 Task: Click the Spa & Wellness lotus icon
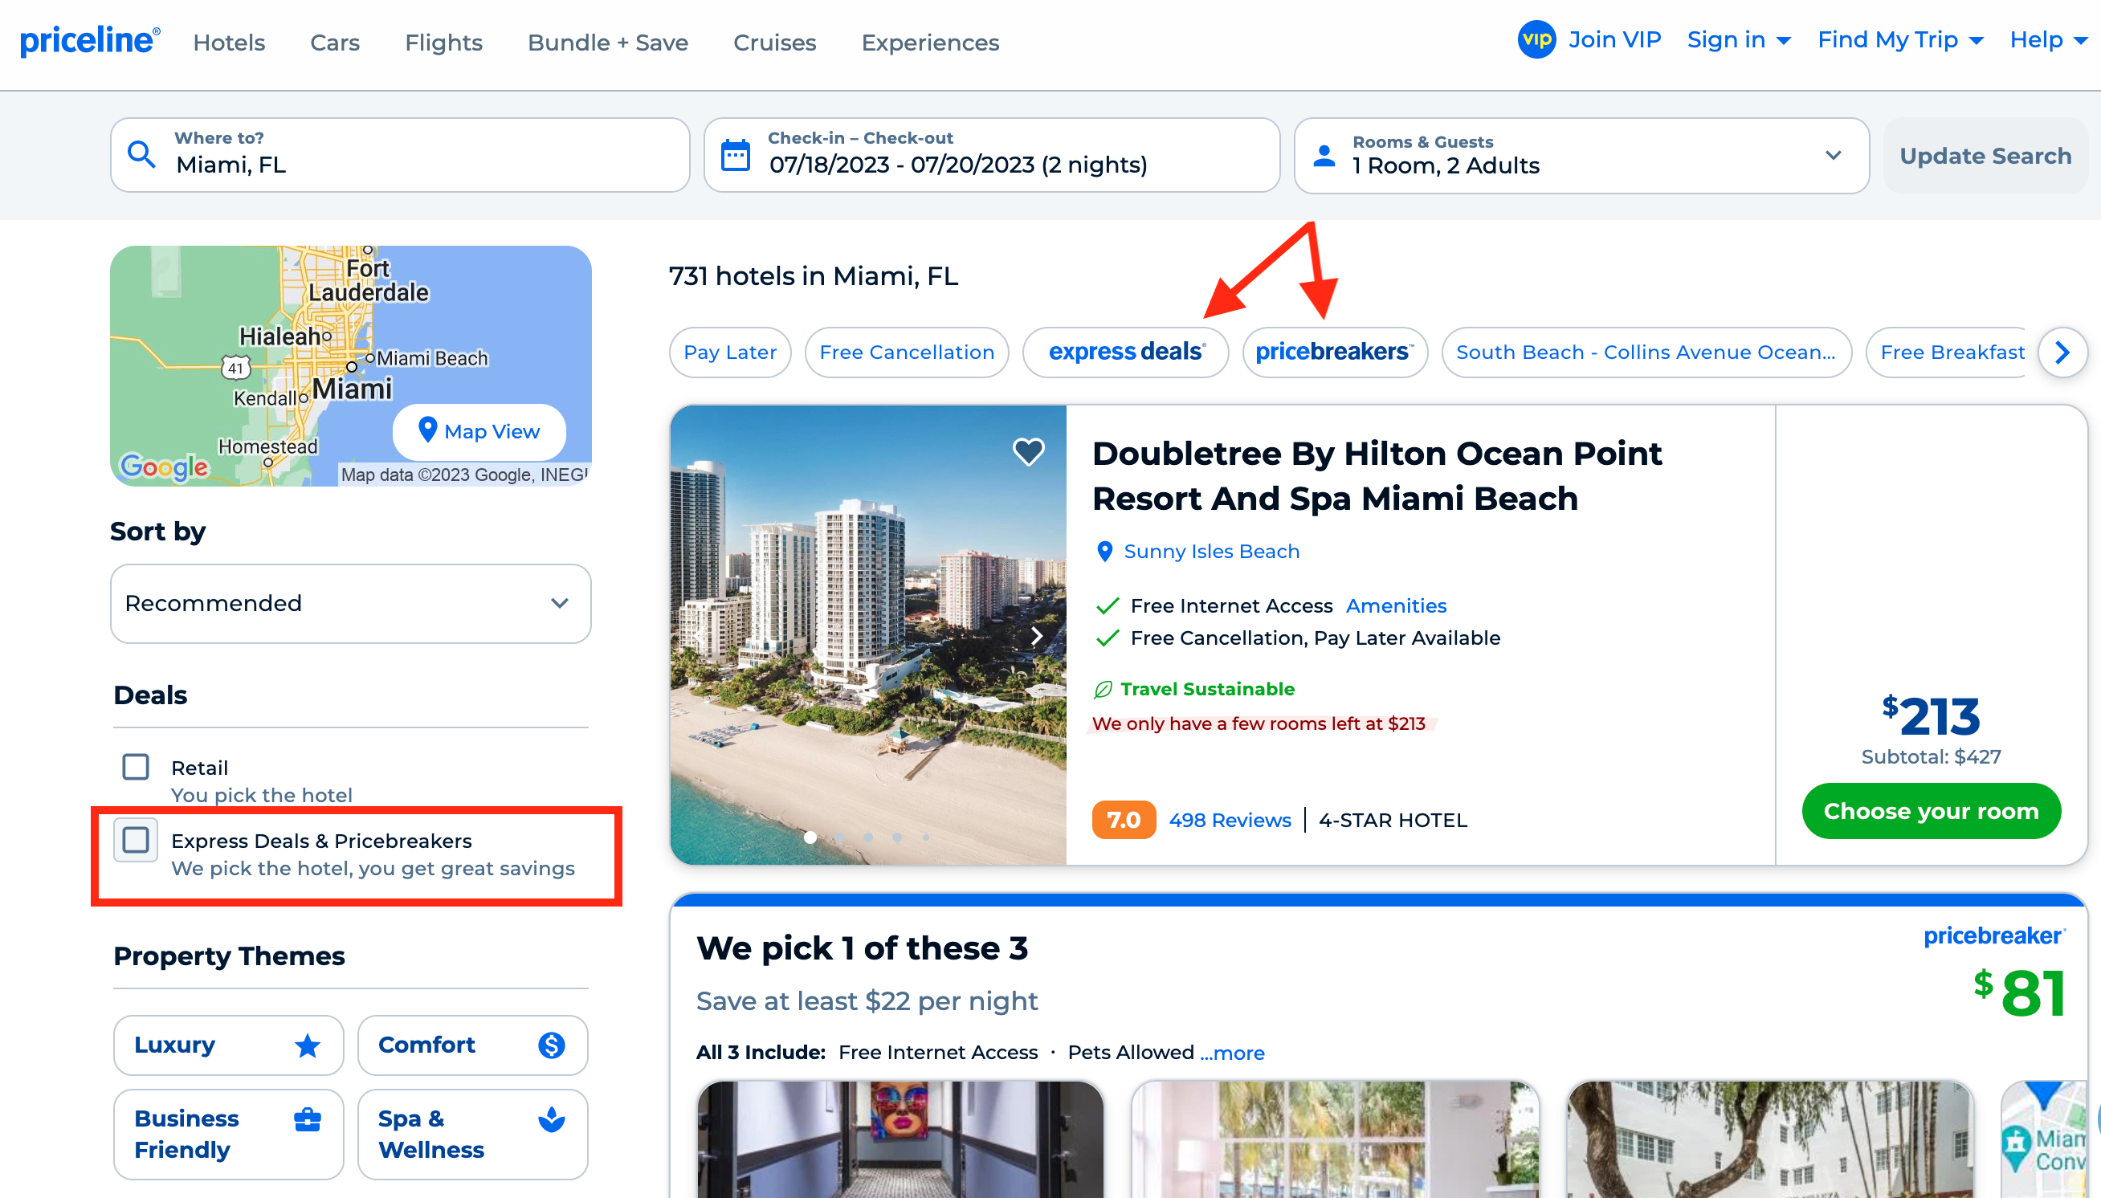click(x=552, y=1119)
